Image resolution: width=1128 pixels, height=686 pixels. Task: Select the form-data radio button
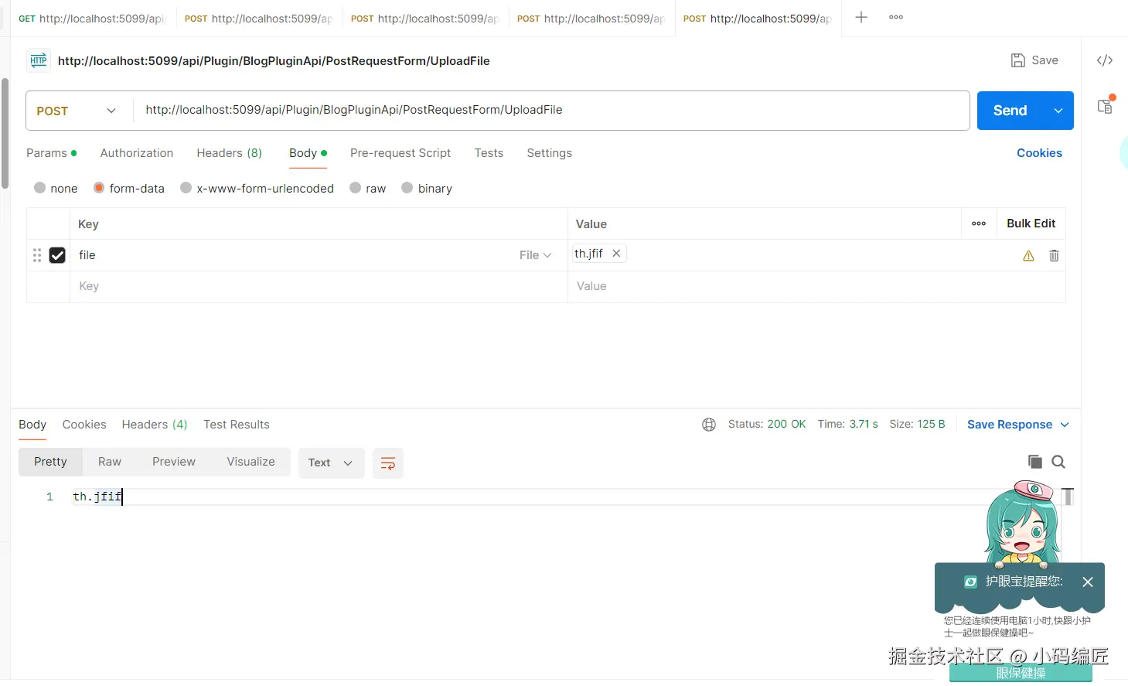click(x=99, y=188)
